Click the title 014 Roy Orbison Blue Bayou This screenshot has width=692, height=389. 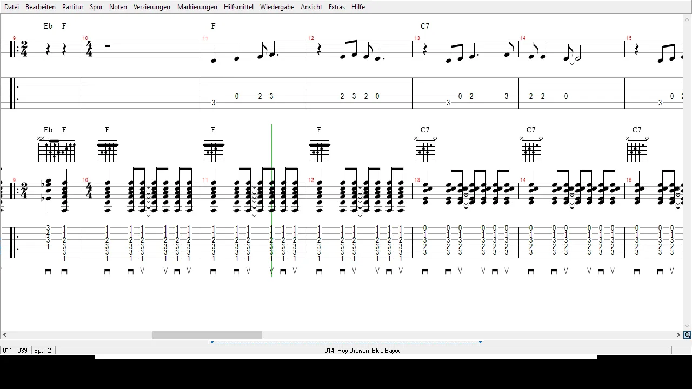coord(363,351)
